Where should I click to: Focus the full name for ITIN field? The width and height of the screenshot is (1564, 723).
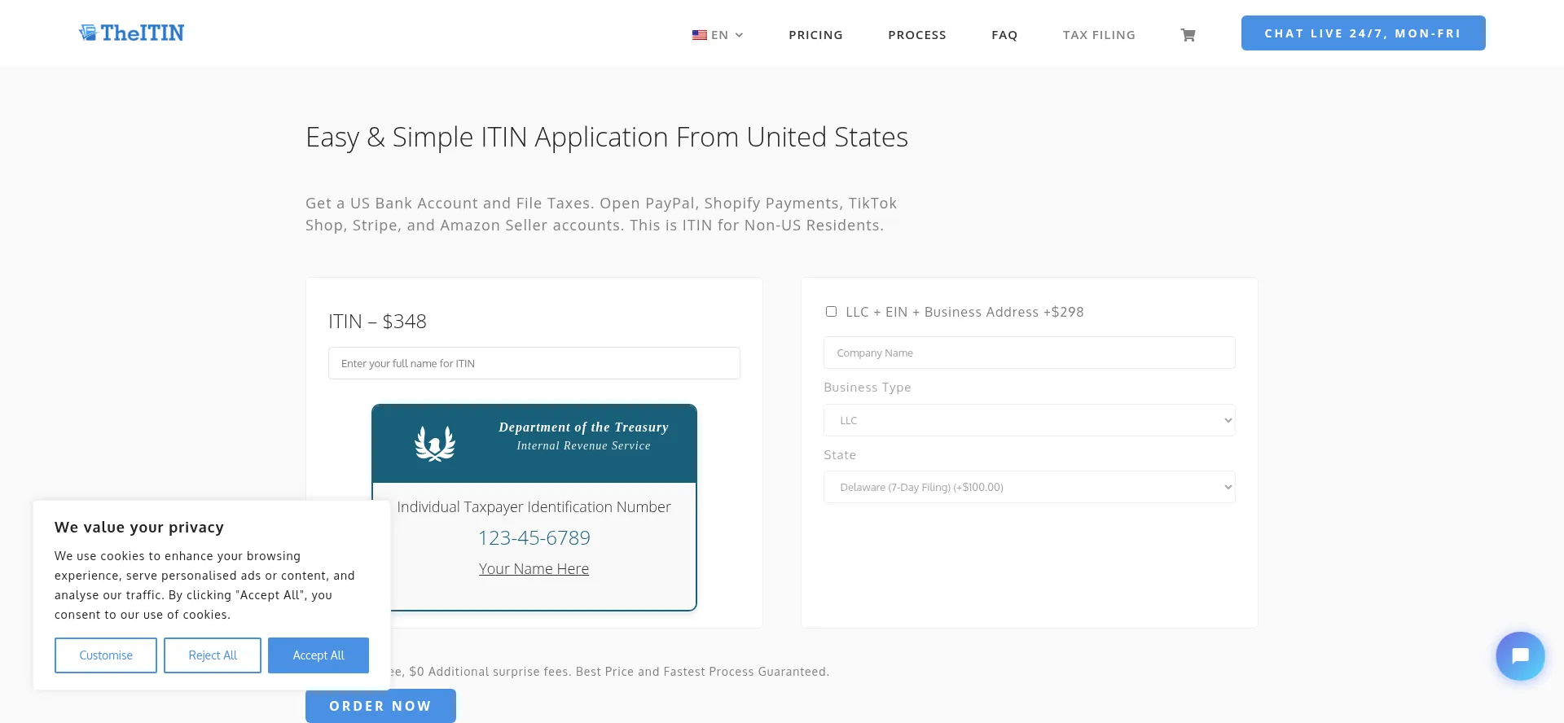tap(534, 363)
